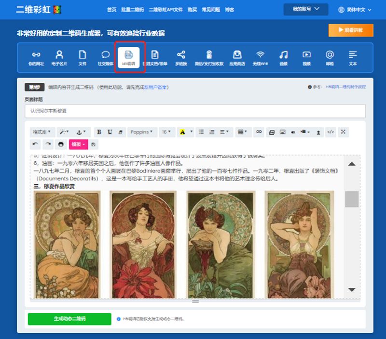The image size is (386, 339).
Task: Select the 电子名片 vCard QR type
Action: (x=59, y=57)
